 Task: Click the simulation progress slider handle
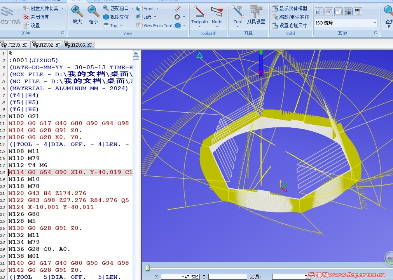click(x=148, y=268)
